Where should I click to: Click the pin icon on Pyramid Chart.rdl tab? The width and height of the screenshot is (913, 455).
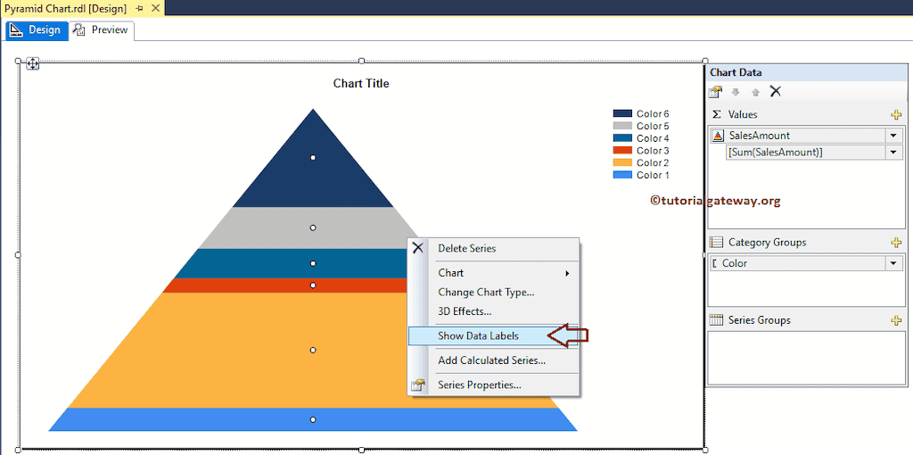tap(139, 9)
